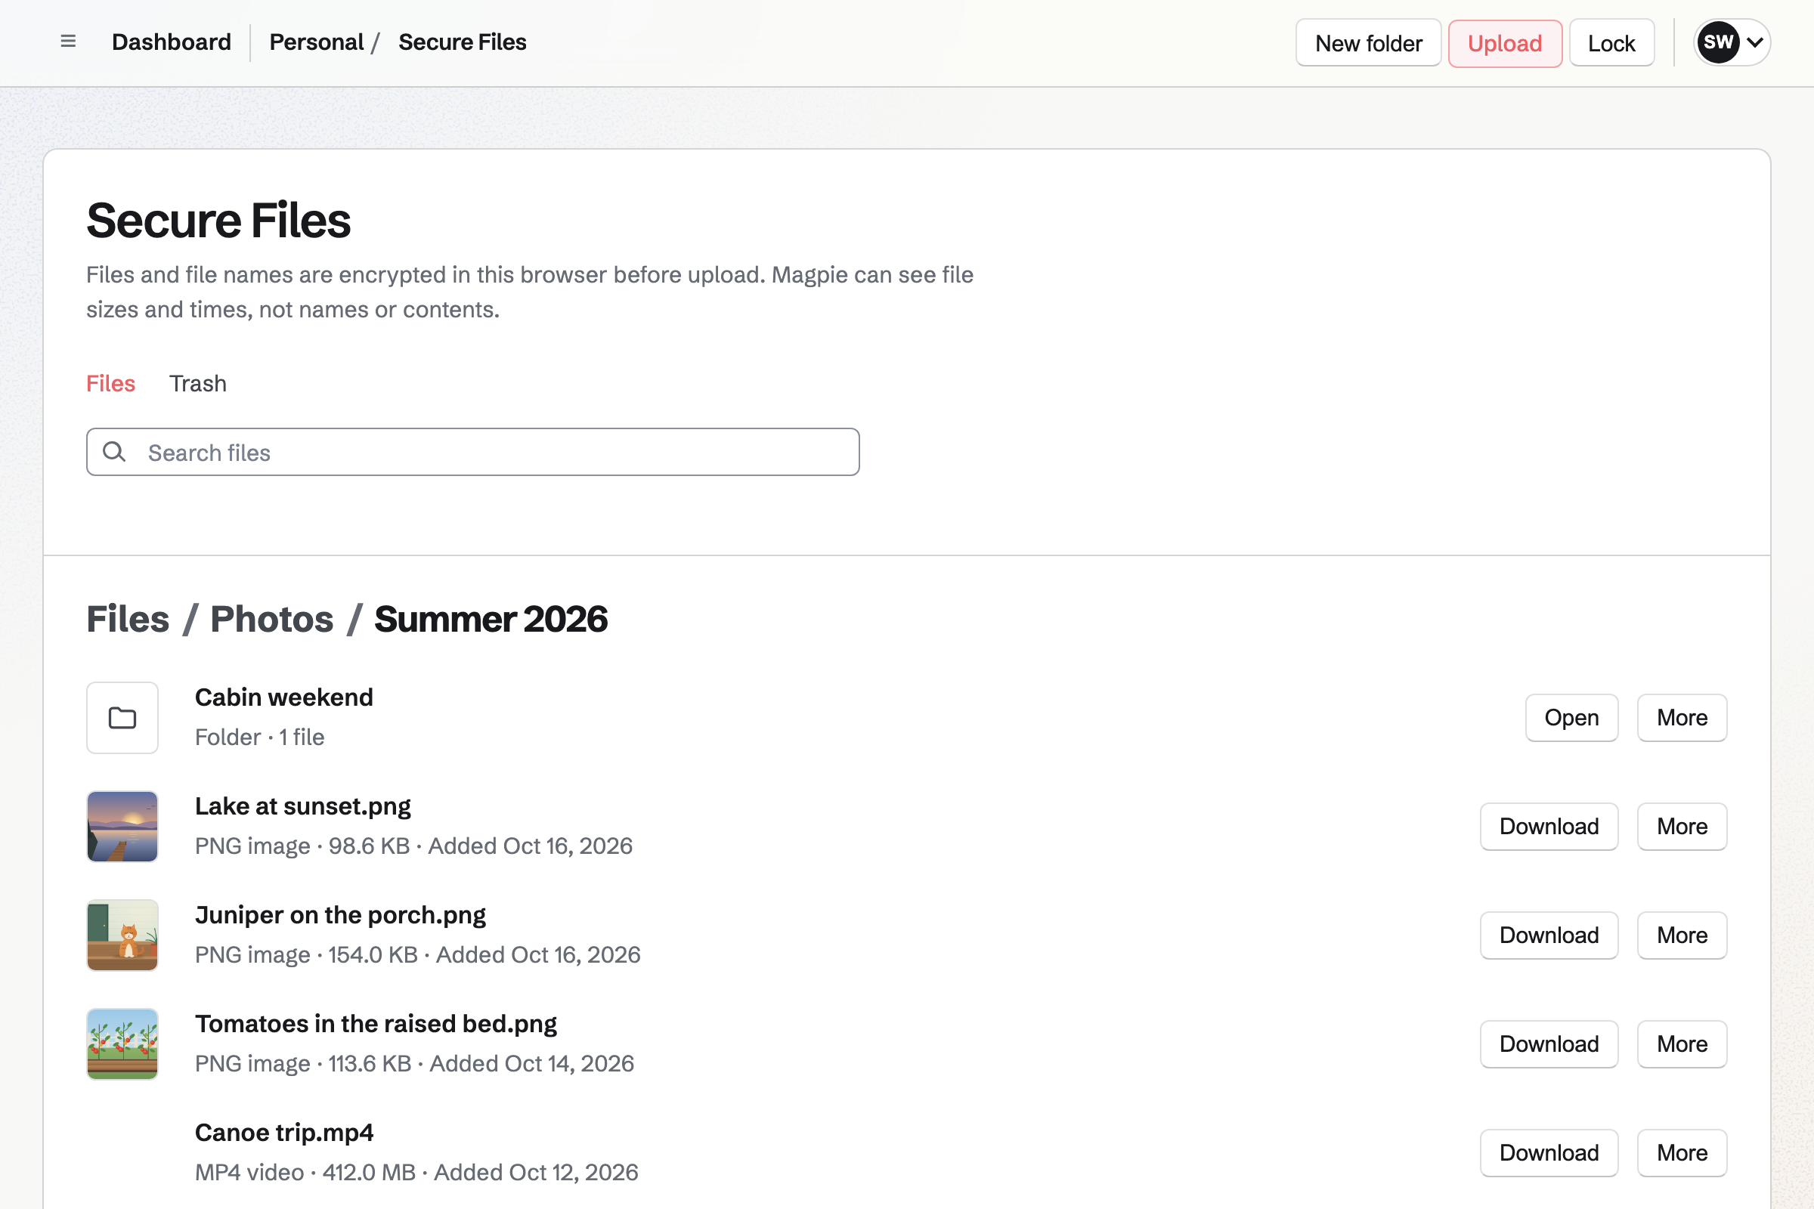Click the Upload button
The width and height of the screenshot is (1814, 1209).
[x=1505, y=43]
